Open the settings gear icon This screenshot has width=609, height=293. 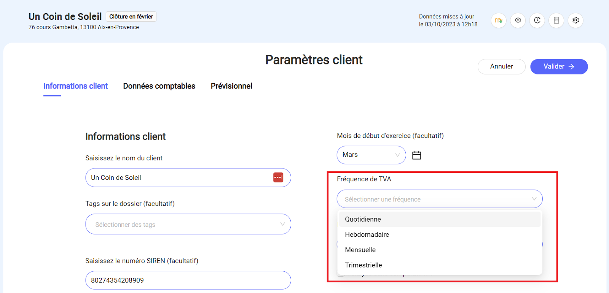coord(576,20)
